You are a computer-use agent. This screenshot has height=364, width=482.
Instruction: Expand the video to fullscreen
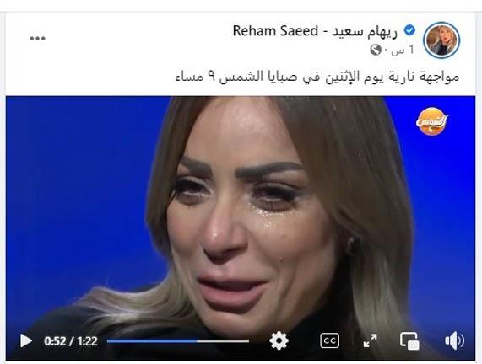[x=370, y=340]
